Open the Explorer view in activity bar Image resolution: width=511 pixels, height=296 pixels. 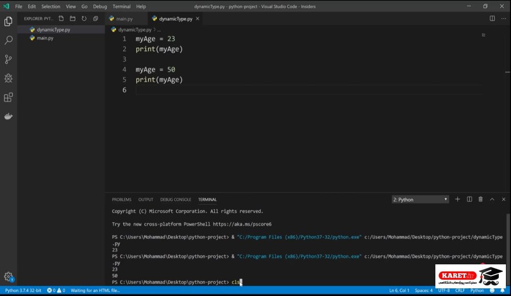(x=9, y=21)
